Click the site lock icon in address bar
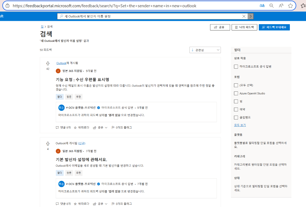Image resolution: width=306 pixels, height=207 pixels. [7, 6]
